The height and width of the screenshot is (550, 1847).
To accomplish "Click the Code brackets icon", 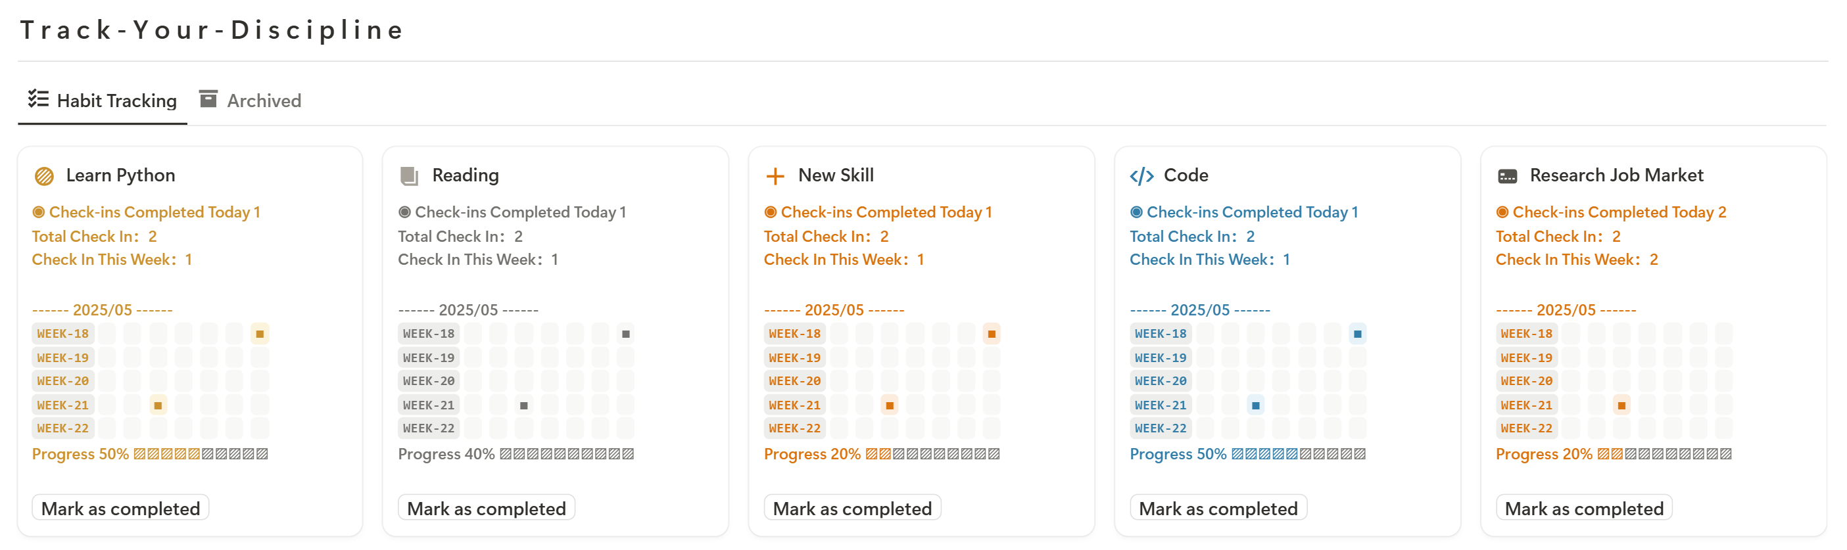I will pyautogui.click(x=1141, y=176).
